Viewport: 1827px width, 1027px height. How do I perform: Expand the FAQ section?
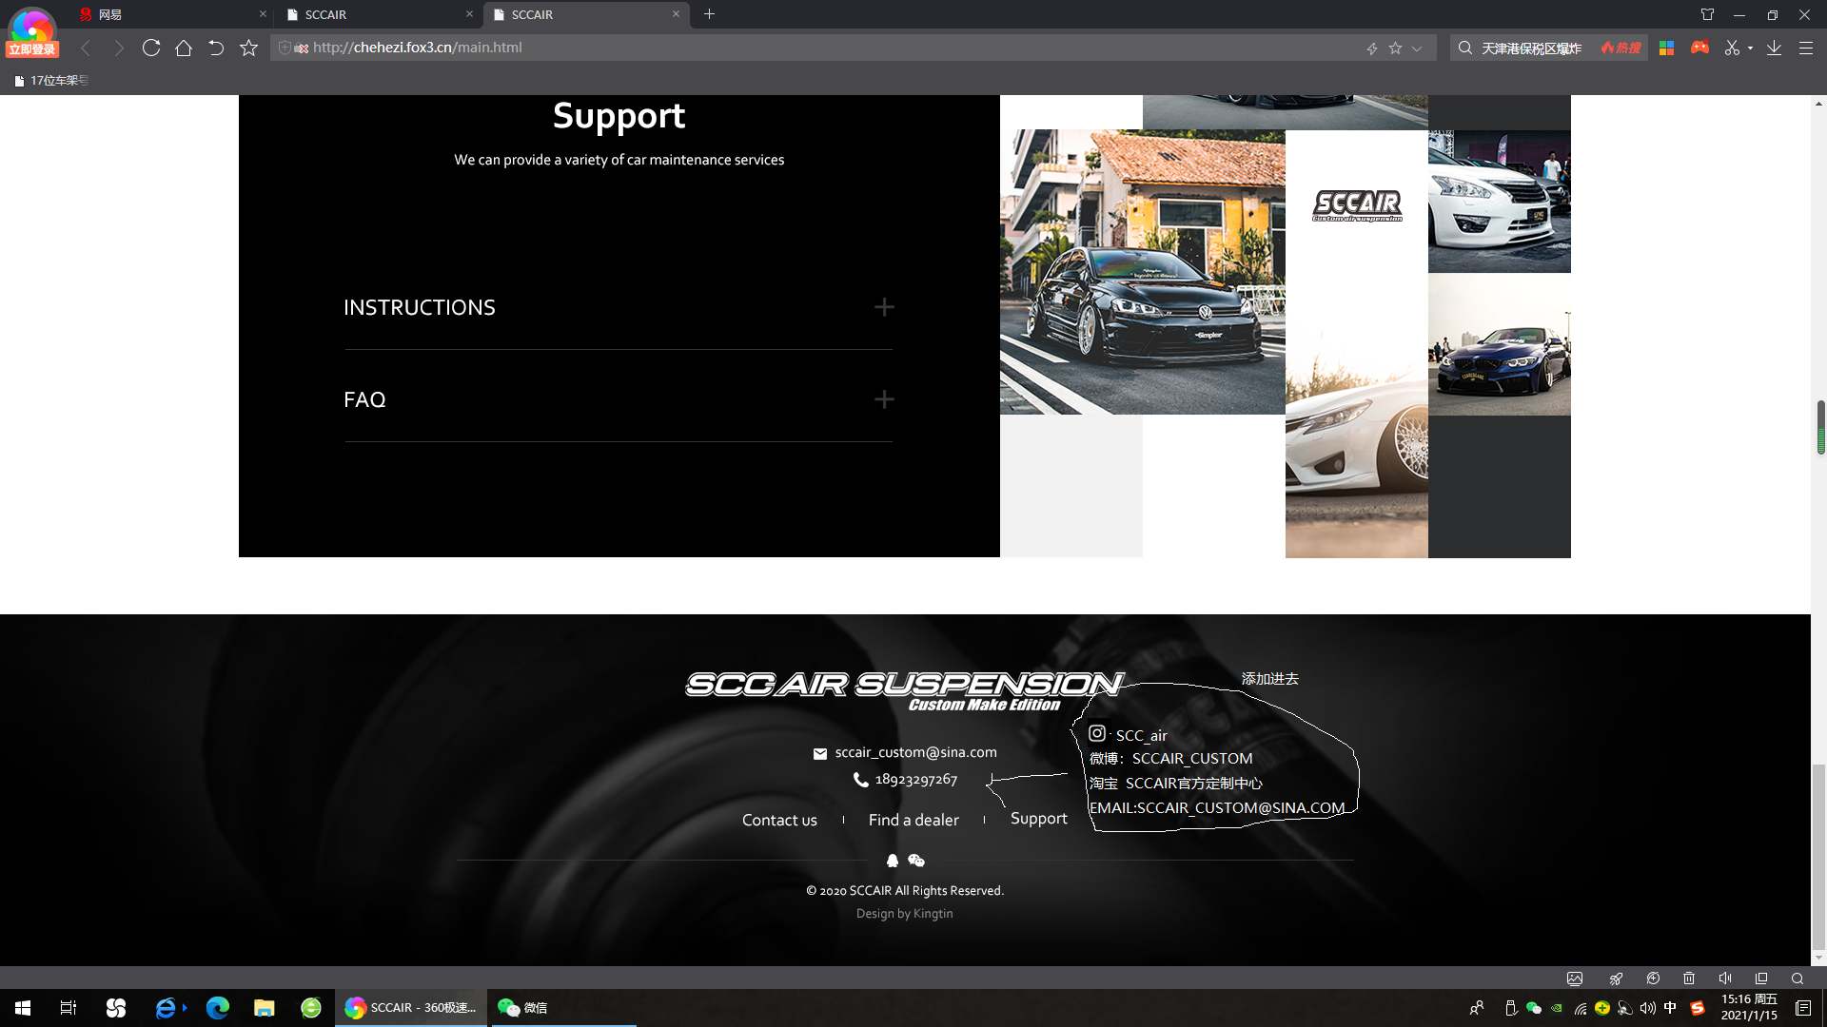coord(619,399)
